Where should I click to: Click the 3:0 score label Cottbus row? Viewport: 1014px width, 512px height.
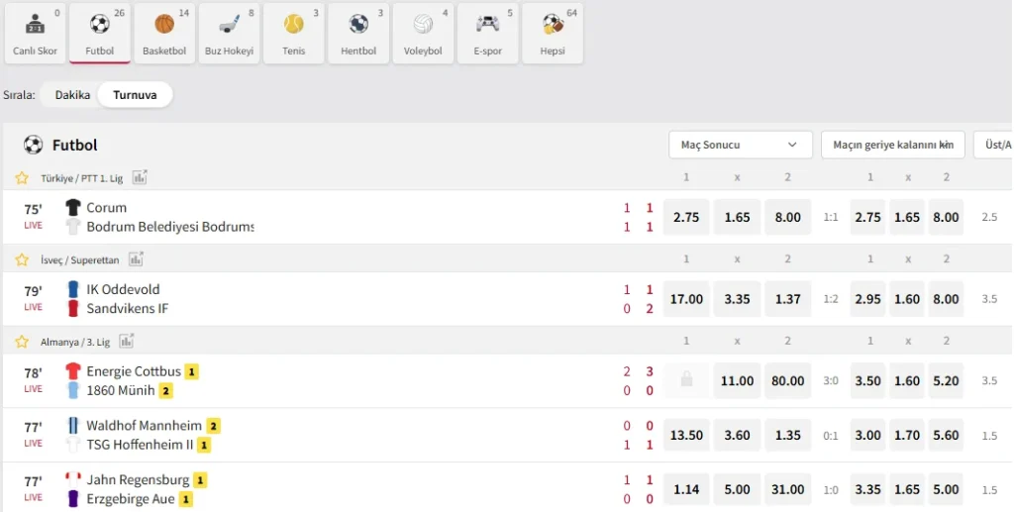831,380
